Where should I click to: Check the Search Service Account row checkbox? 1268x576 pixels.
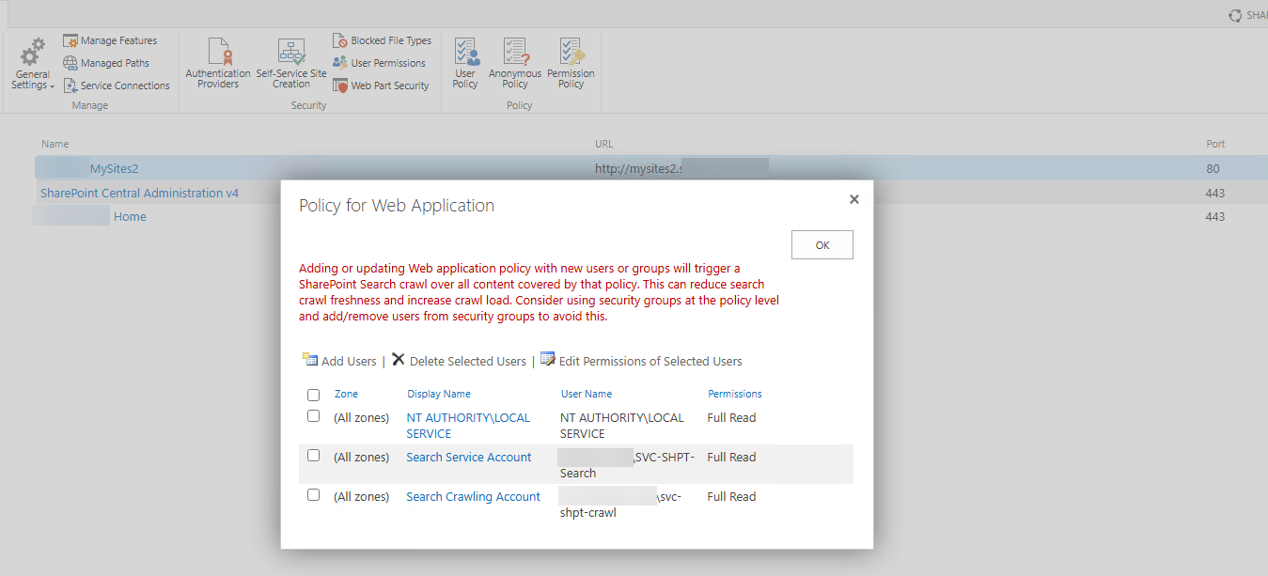(x=314, y=456)
